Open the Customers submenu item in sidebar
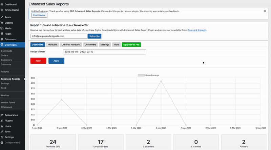Screen dimensions: 271x150 point(6,60)
